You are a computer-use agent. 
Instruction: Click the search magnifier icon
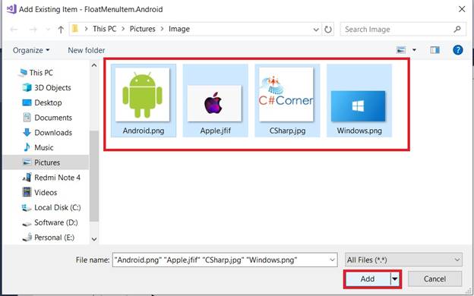tap(457, 30)
